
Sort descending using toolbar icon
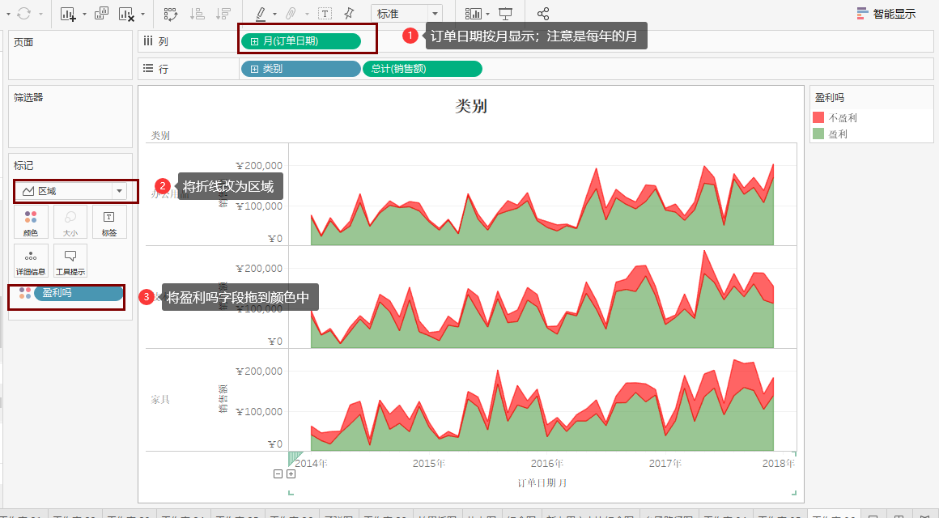click(223, 14)
